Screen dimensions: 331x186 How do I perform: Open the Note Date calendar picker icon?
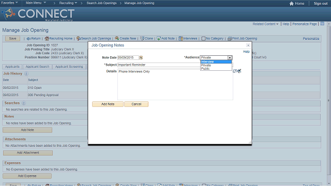tap(141, 57)
